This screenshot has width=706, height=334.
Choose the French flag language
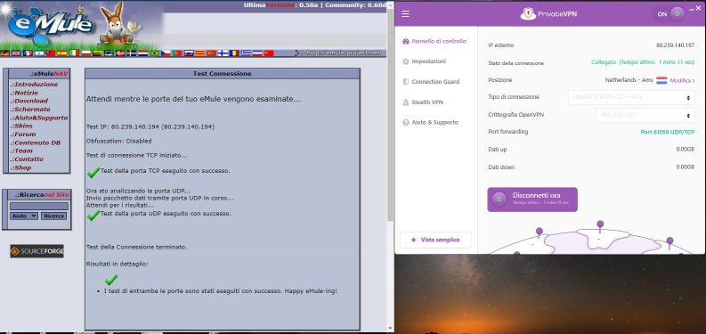pyautogui.click(x=28, y=53)
